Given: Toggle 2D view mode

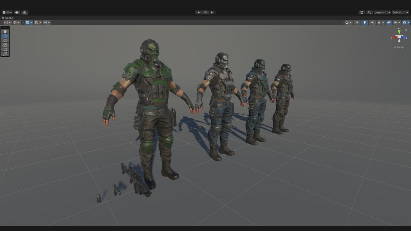Looking at the screenshot, I should coord(357,22).
